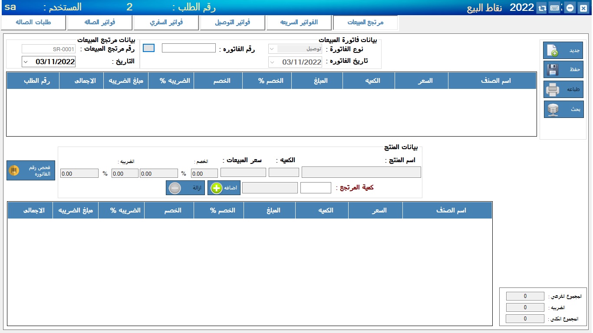
Task: Go to the hall orders (طلبات الصاله) tab
Action: [x=33, y=23]
